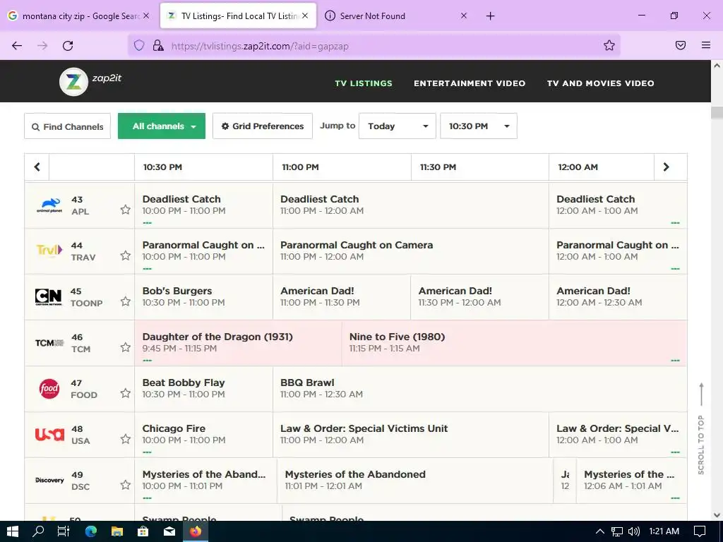Bookmark this page with star
Screen dimensions: 723x542
click(609, 45)
